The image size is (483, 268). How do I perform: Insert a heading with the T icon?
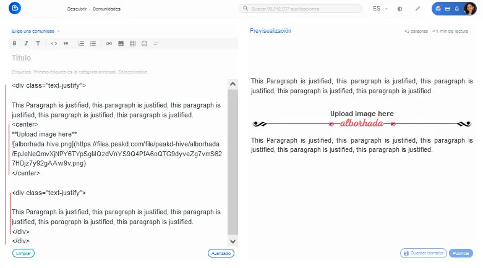click(x=38, y=44)
